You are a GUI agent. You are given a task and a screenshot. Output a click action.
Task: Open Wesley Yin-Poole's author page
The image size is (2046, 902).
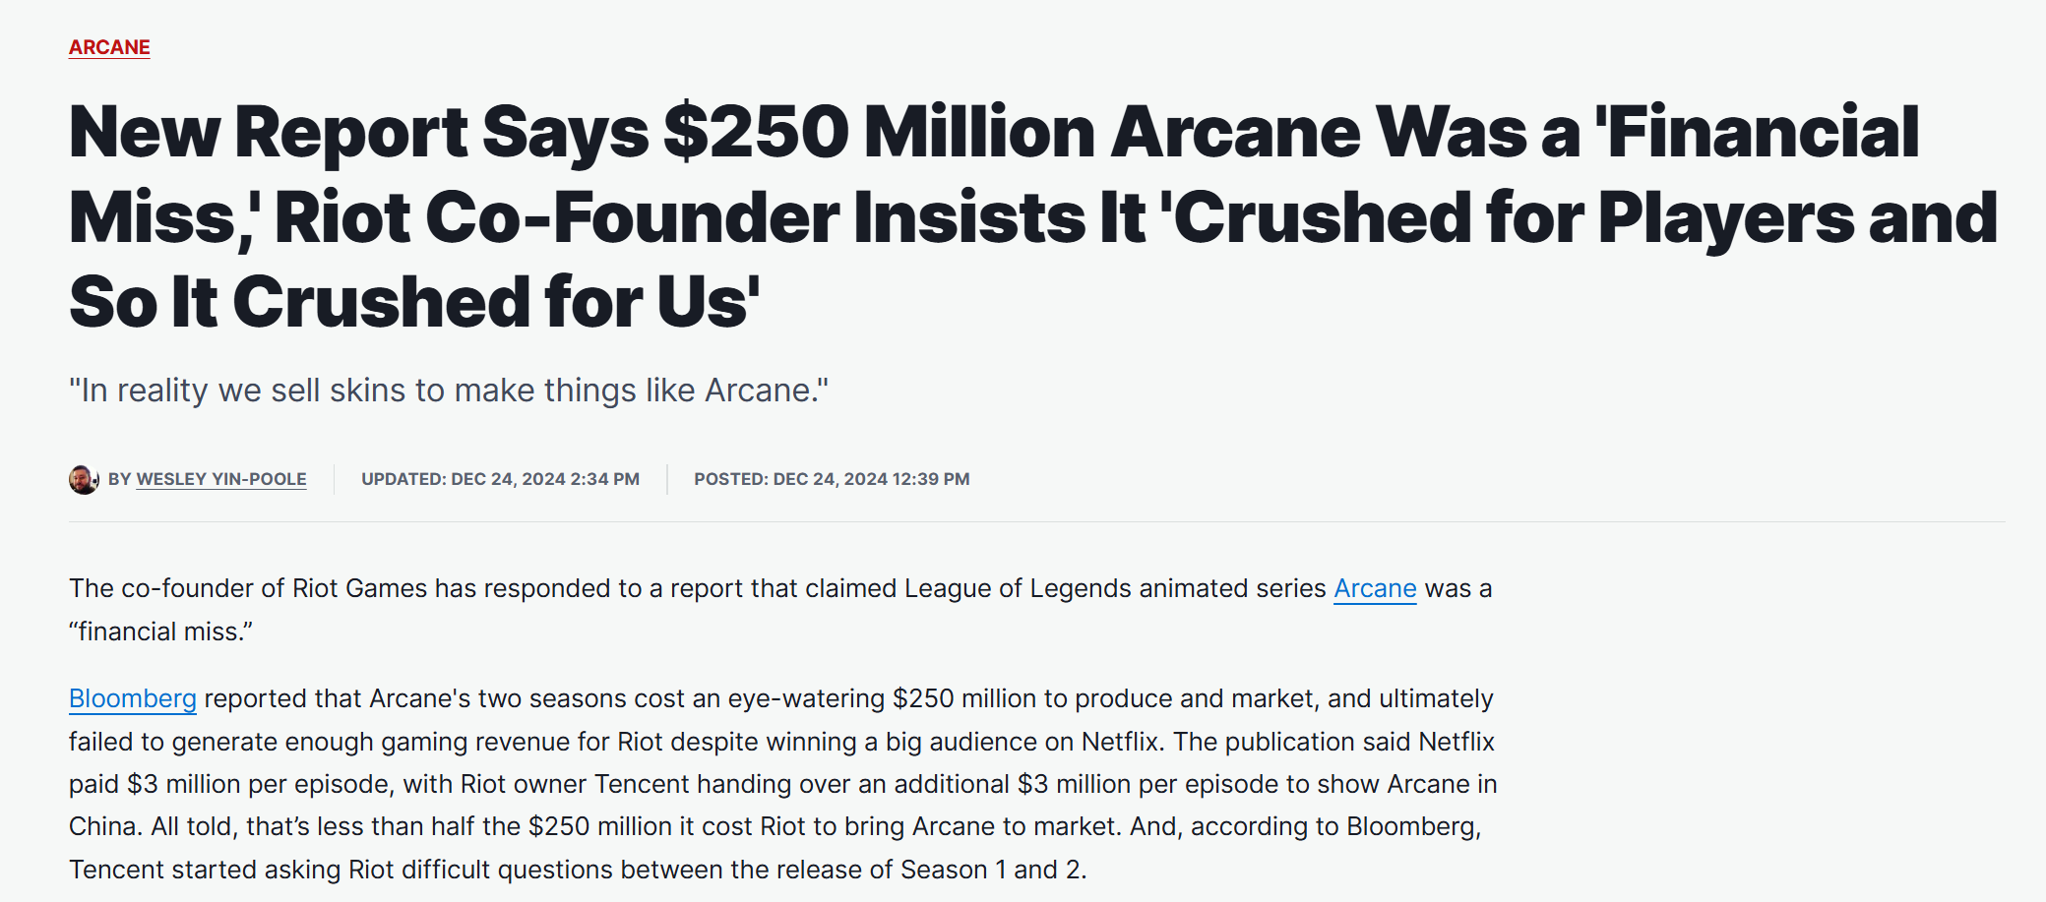coord(221,479)
